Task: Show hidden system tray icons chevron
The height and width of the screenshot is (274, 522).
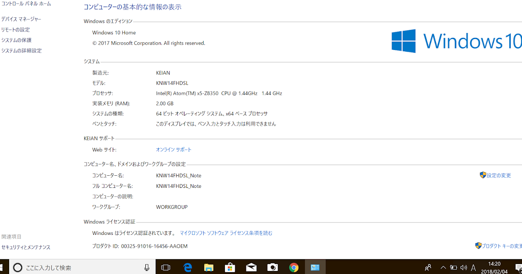Action: pos(443,267)
